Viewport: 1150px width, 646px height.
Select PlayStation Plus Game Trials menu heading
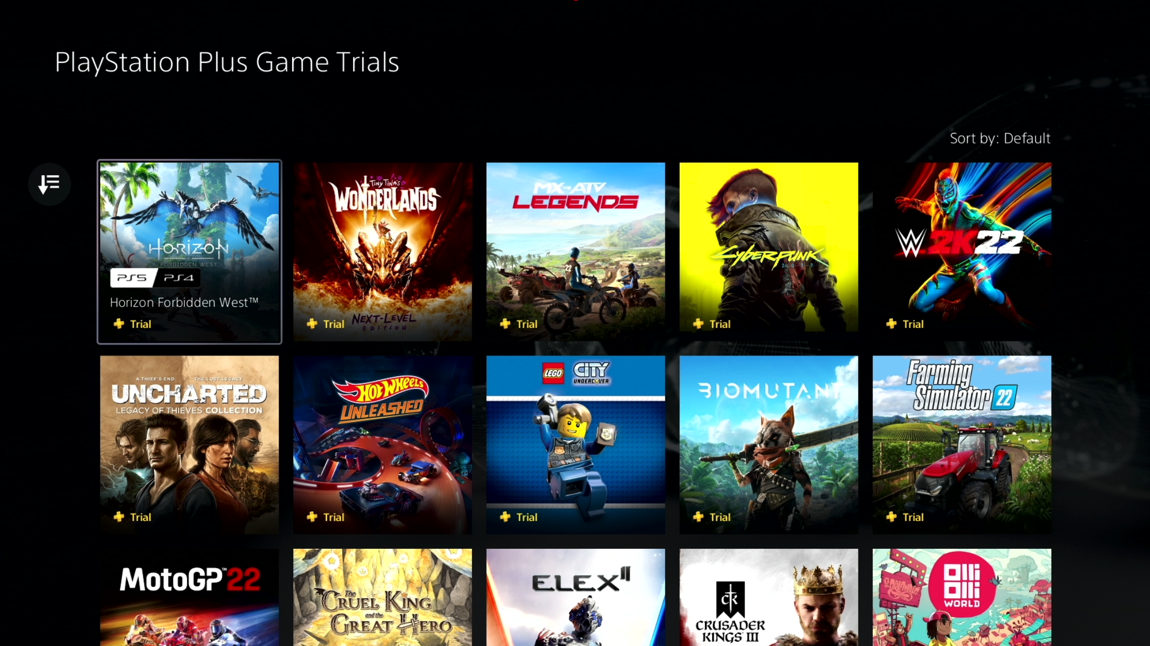point(227,61)
